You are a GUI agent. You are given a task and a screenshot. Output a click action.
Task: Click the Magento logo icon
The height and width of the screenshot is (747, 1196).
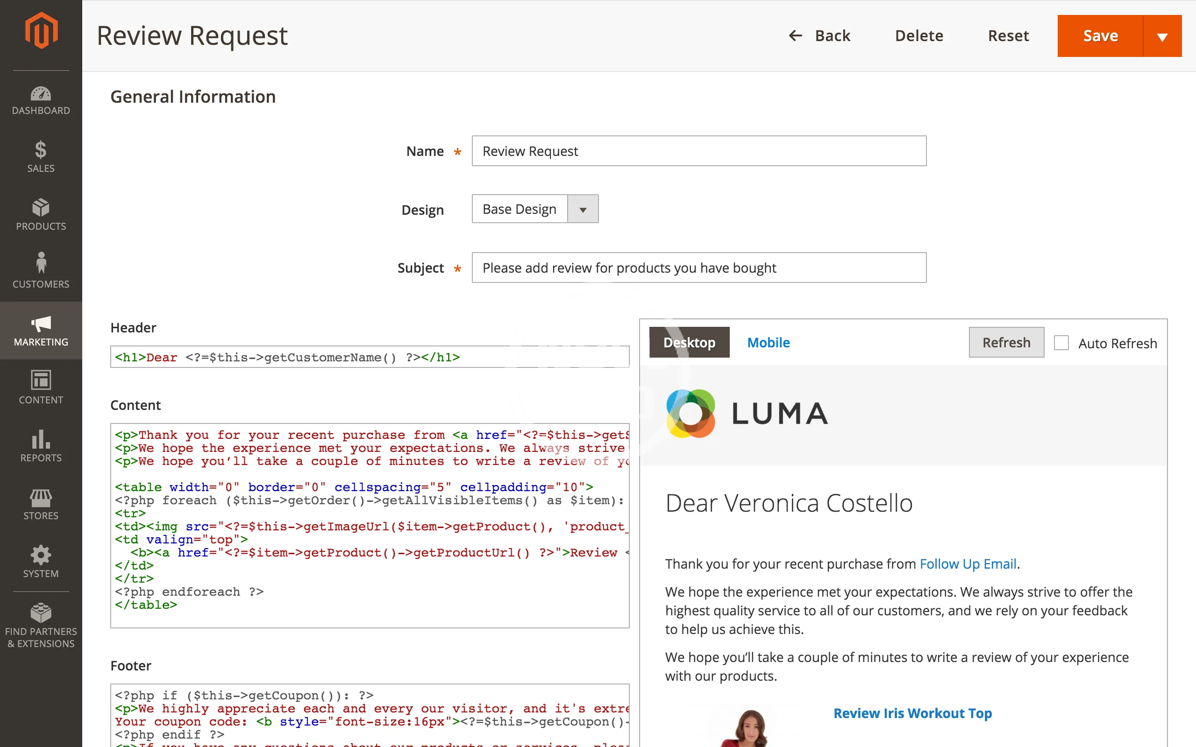click(x=41, y=31)
